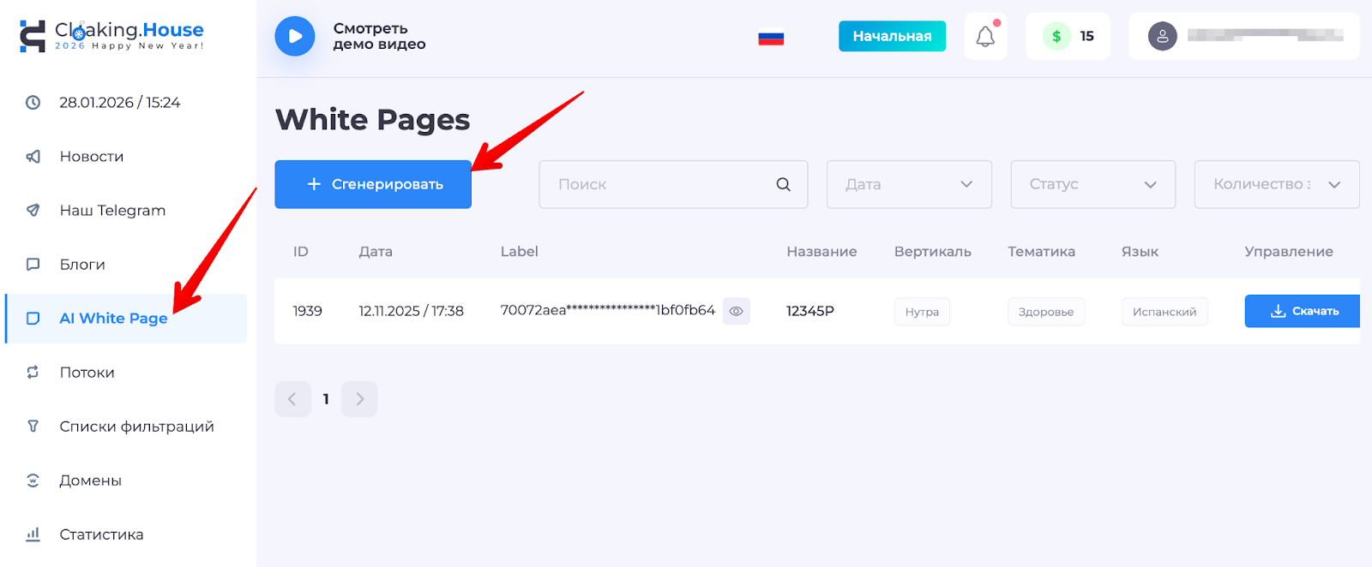Viewport: 1372px width, 567px height.
Task: Open the user profile avatar
Action: 1163,36
